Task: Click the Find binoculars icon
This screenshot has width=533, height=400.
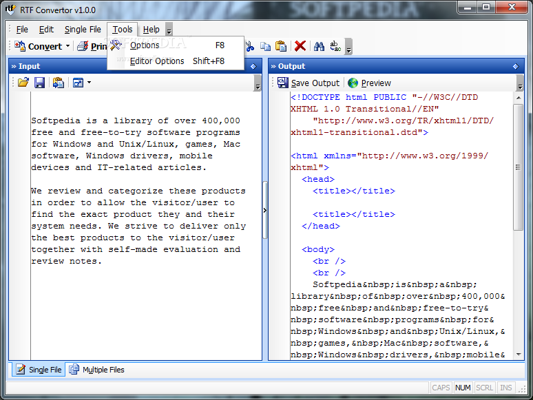Action: tap(319, 46)
